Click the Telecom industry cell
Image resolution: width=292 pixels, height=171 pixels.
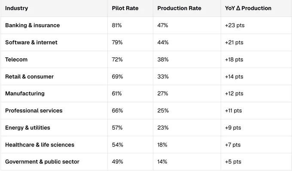tap(16, 59)
